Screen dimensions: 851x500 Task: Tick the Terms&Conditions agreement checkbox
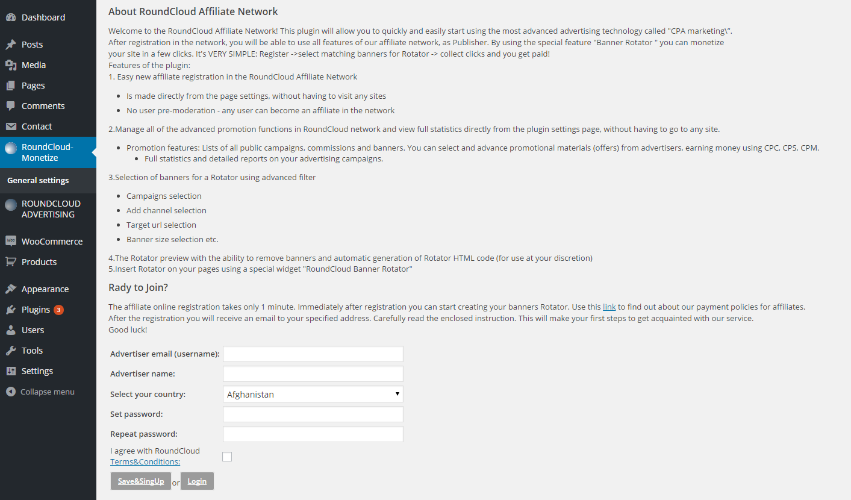coord(227,457)
